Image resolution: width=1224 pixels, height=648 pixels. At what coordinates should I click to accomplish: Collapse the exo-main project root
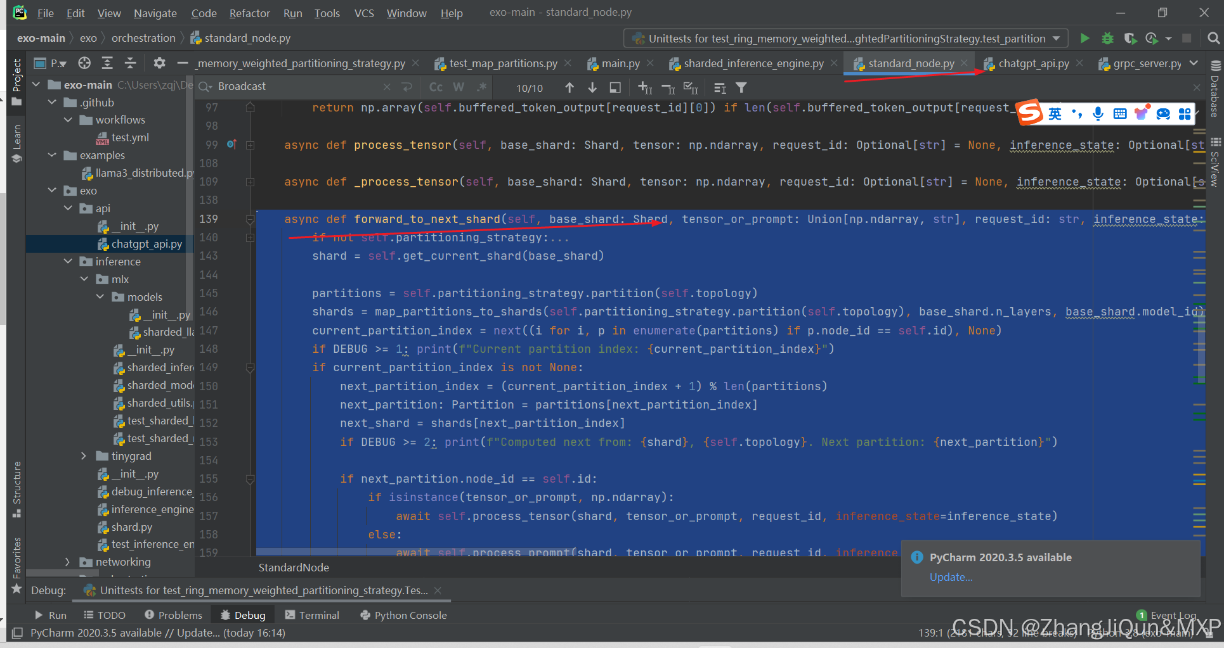(x=36, y=85)
